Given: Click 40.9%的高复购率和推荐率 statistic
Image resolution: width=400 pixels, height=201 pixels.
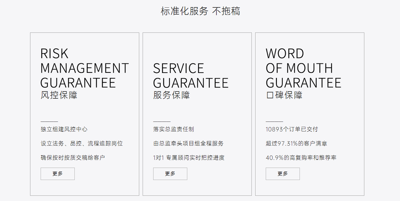Looking at the screenshot, I should pyautogui.click(x=301, y=158).
